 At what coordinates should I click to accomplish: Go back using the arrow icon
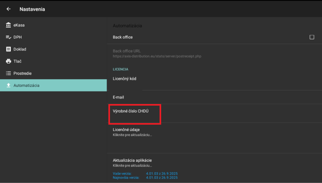(x=9, y=9)
